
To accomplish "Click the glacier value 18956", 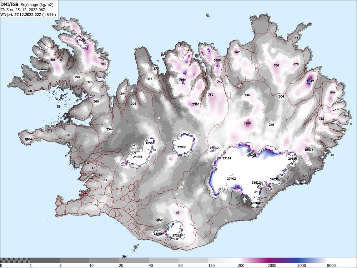I will coord(150,143).
